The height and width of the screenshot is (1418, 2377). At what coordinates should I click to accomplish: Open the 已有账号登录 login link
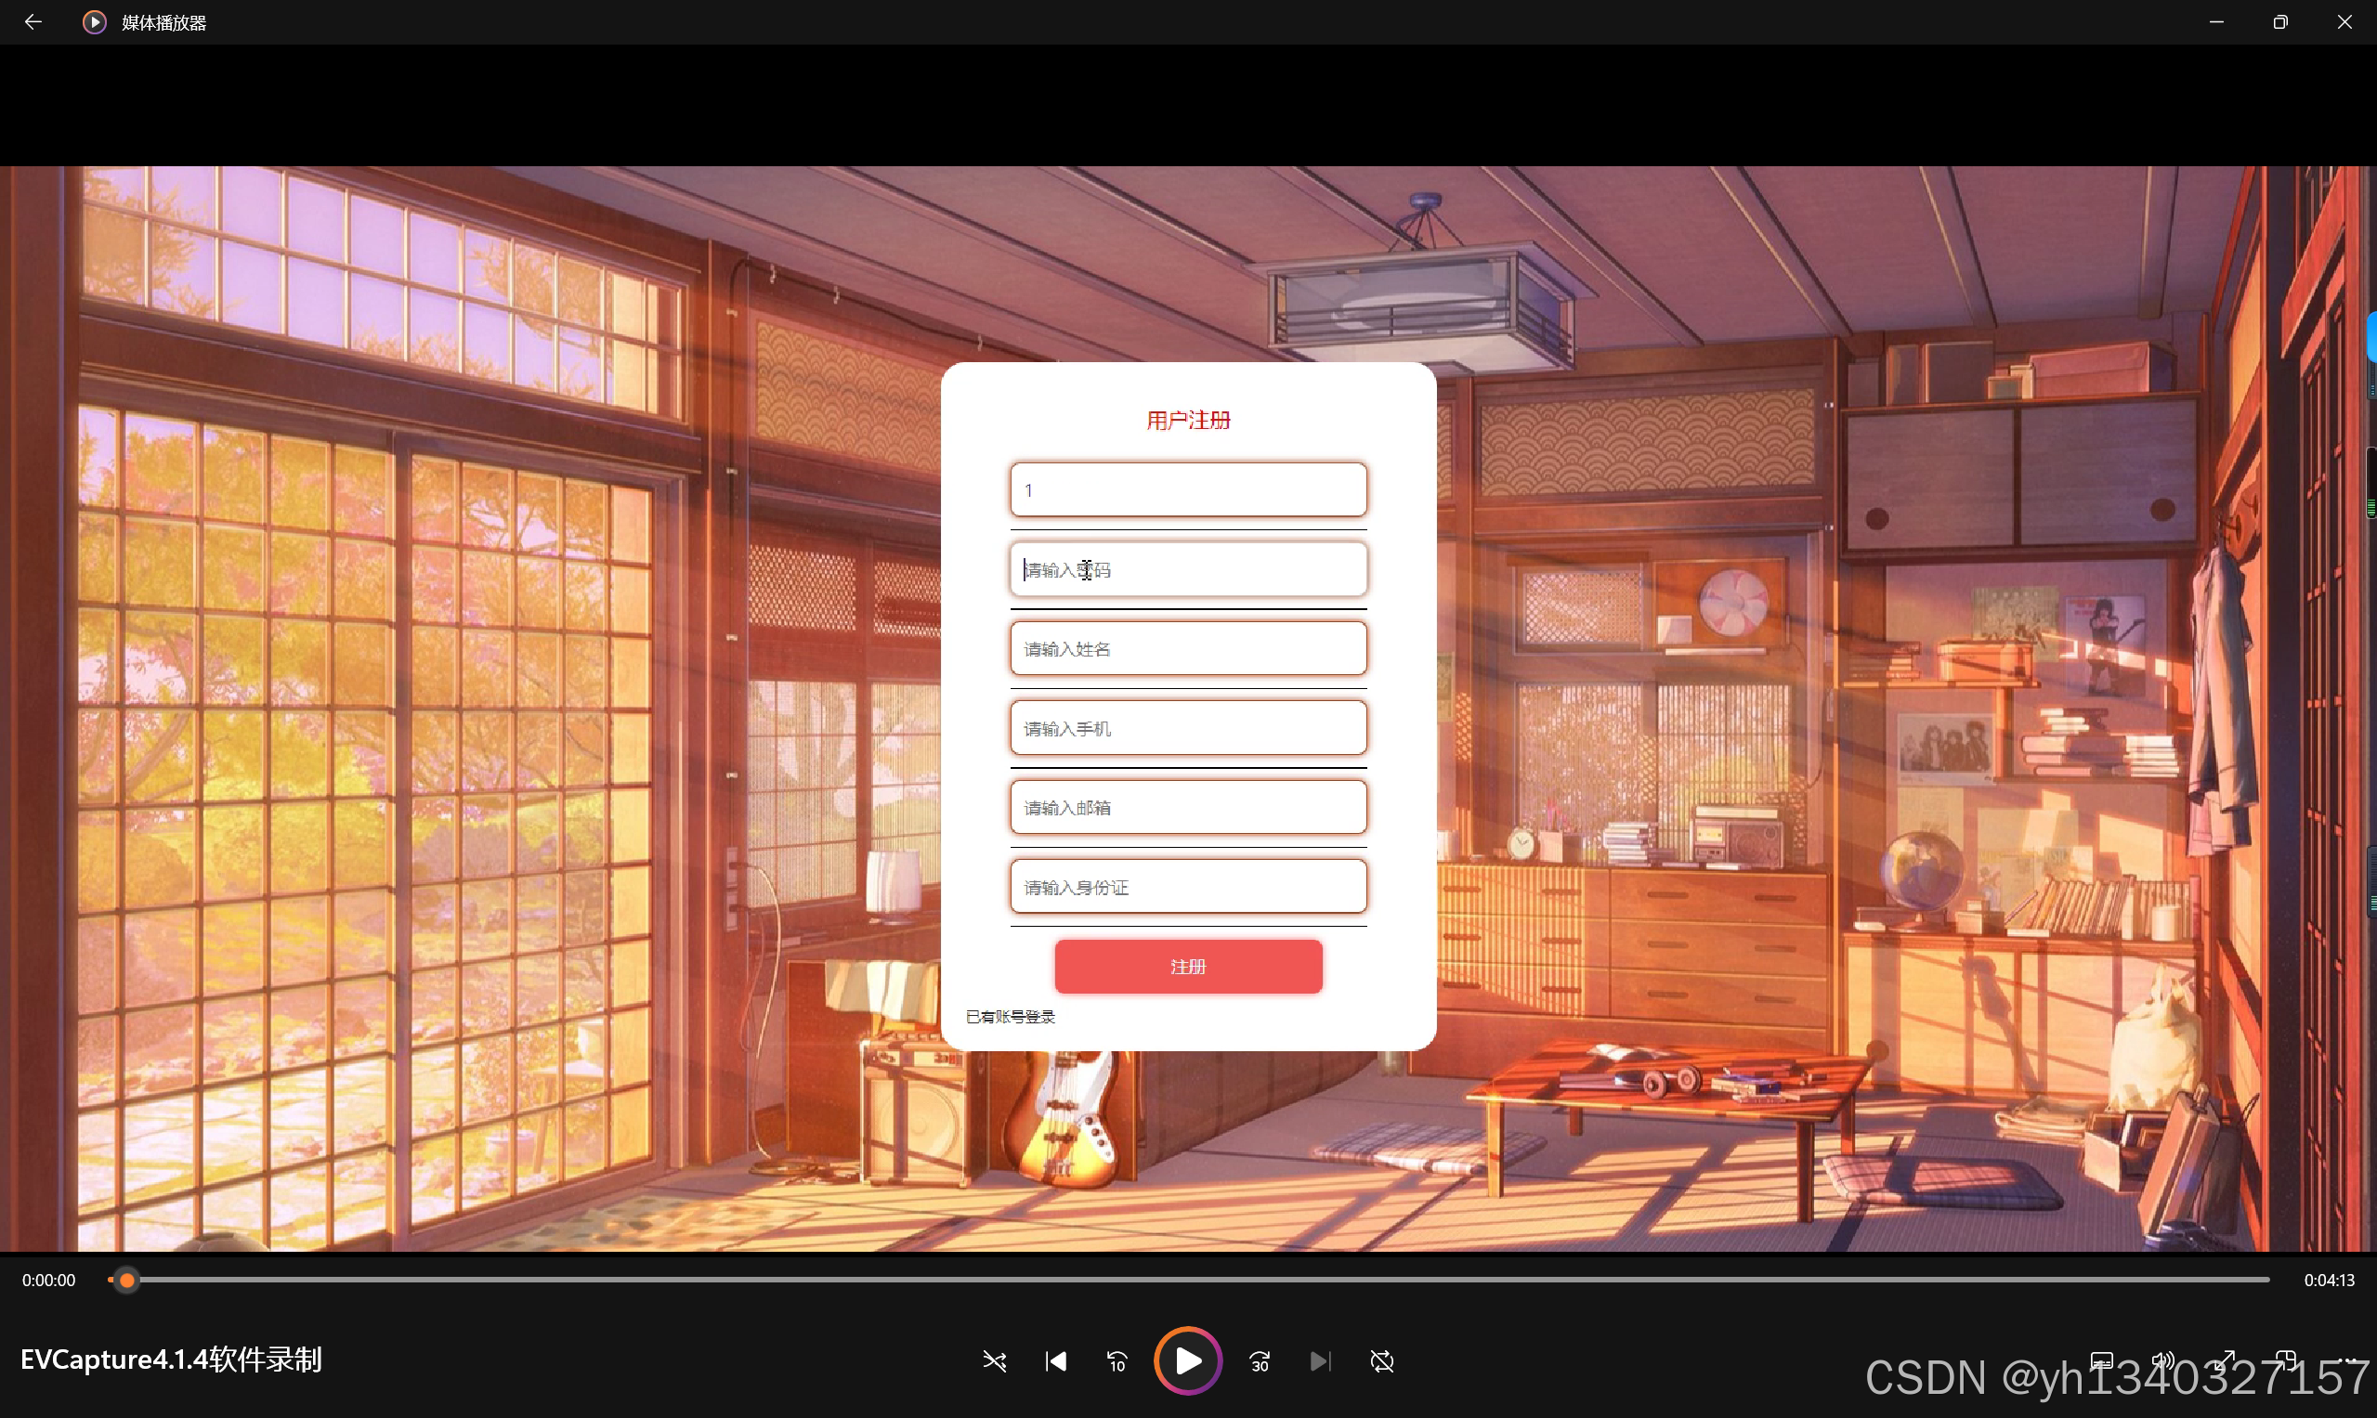1011,1017
